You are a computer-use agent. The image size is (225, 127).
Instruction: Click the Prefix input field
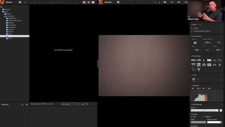[198, 122]
